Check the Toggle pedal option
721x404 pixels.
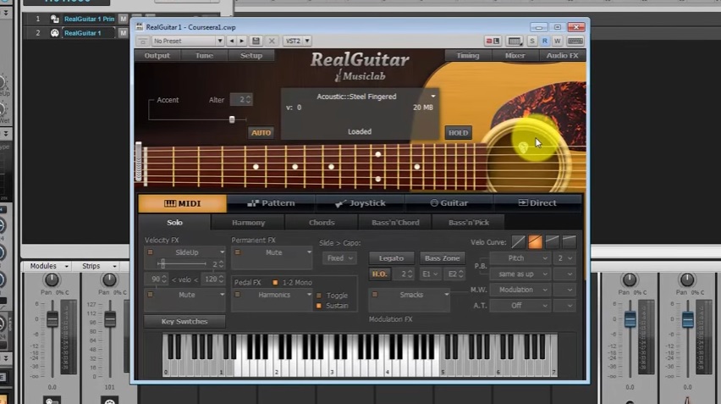(319, 296)
